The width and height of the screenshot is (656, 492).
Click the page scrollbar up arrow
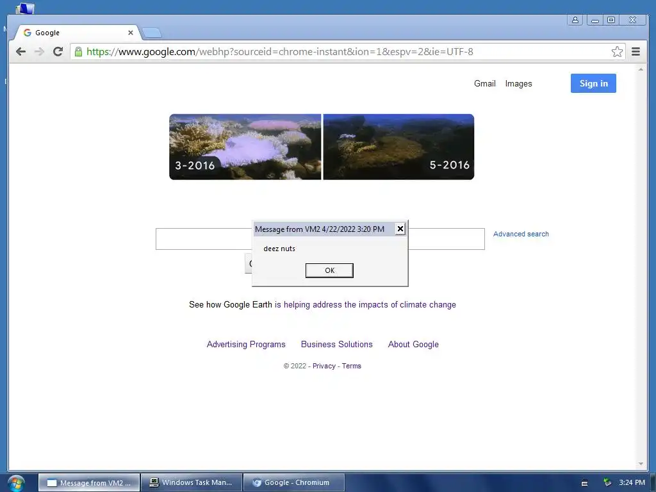pos(641,69)
